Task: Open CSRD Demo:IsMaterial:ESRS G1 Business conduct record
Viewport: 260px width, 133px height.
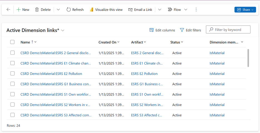Action: tap(56, 84)
